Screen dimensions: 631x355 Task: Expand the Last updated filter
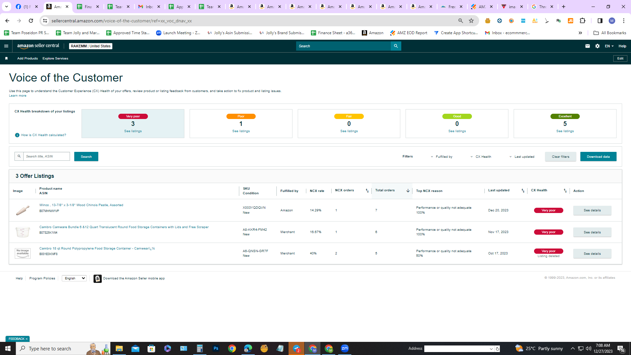(x=522, y=157)
